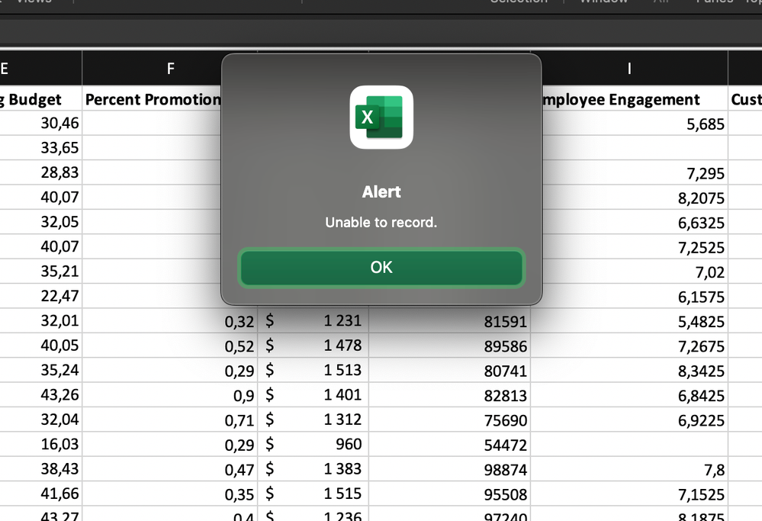Select the engagement value 7,8
The width and height of the screenshot is (762, 521).
coord(629,469)
